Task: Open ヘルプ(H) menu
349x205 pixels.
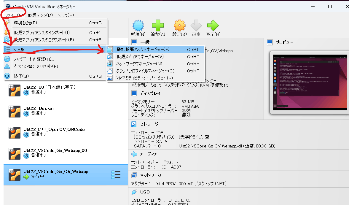Action: 66,15
